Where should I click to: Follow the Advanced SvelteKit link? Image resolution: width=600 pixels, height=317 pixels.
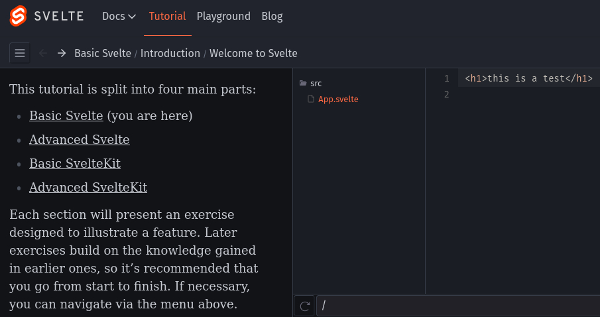tap(88, 187)
